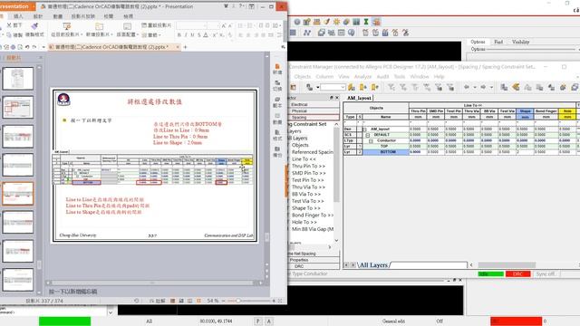Click the grid icon in Allegro second toolbar
Viewport: 580px width, 326px height.
tap(293, 33)
